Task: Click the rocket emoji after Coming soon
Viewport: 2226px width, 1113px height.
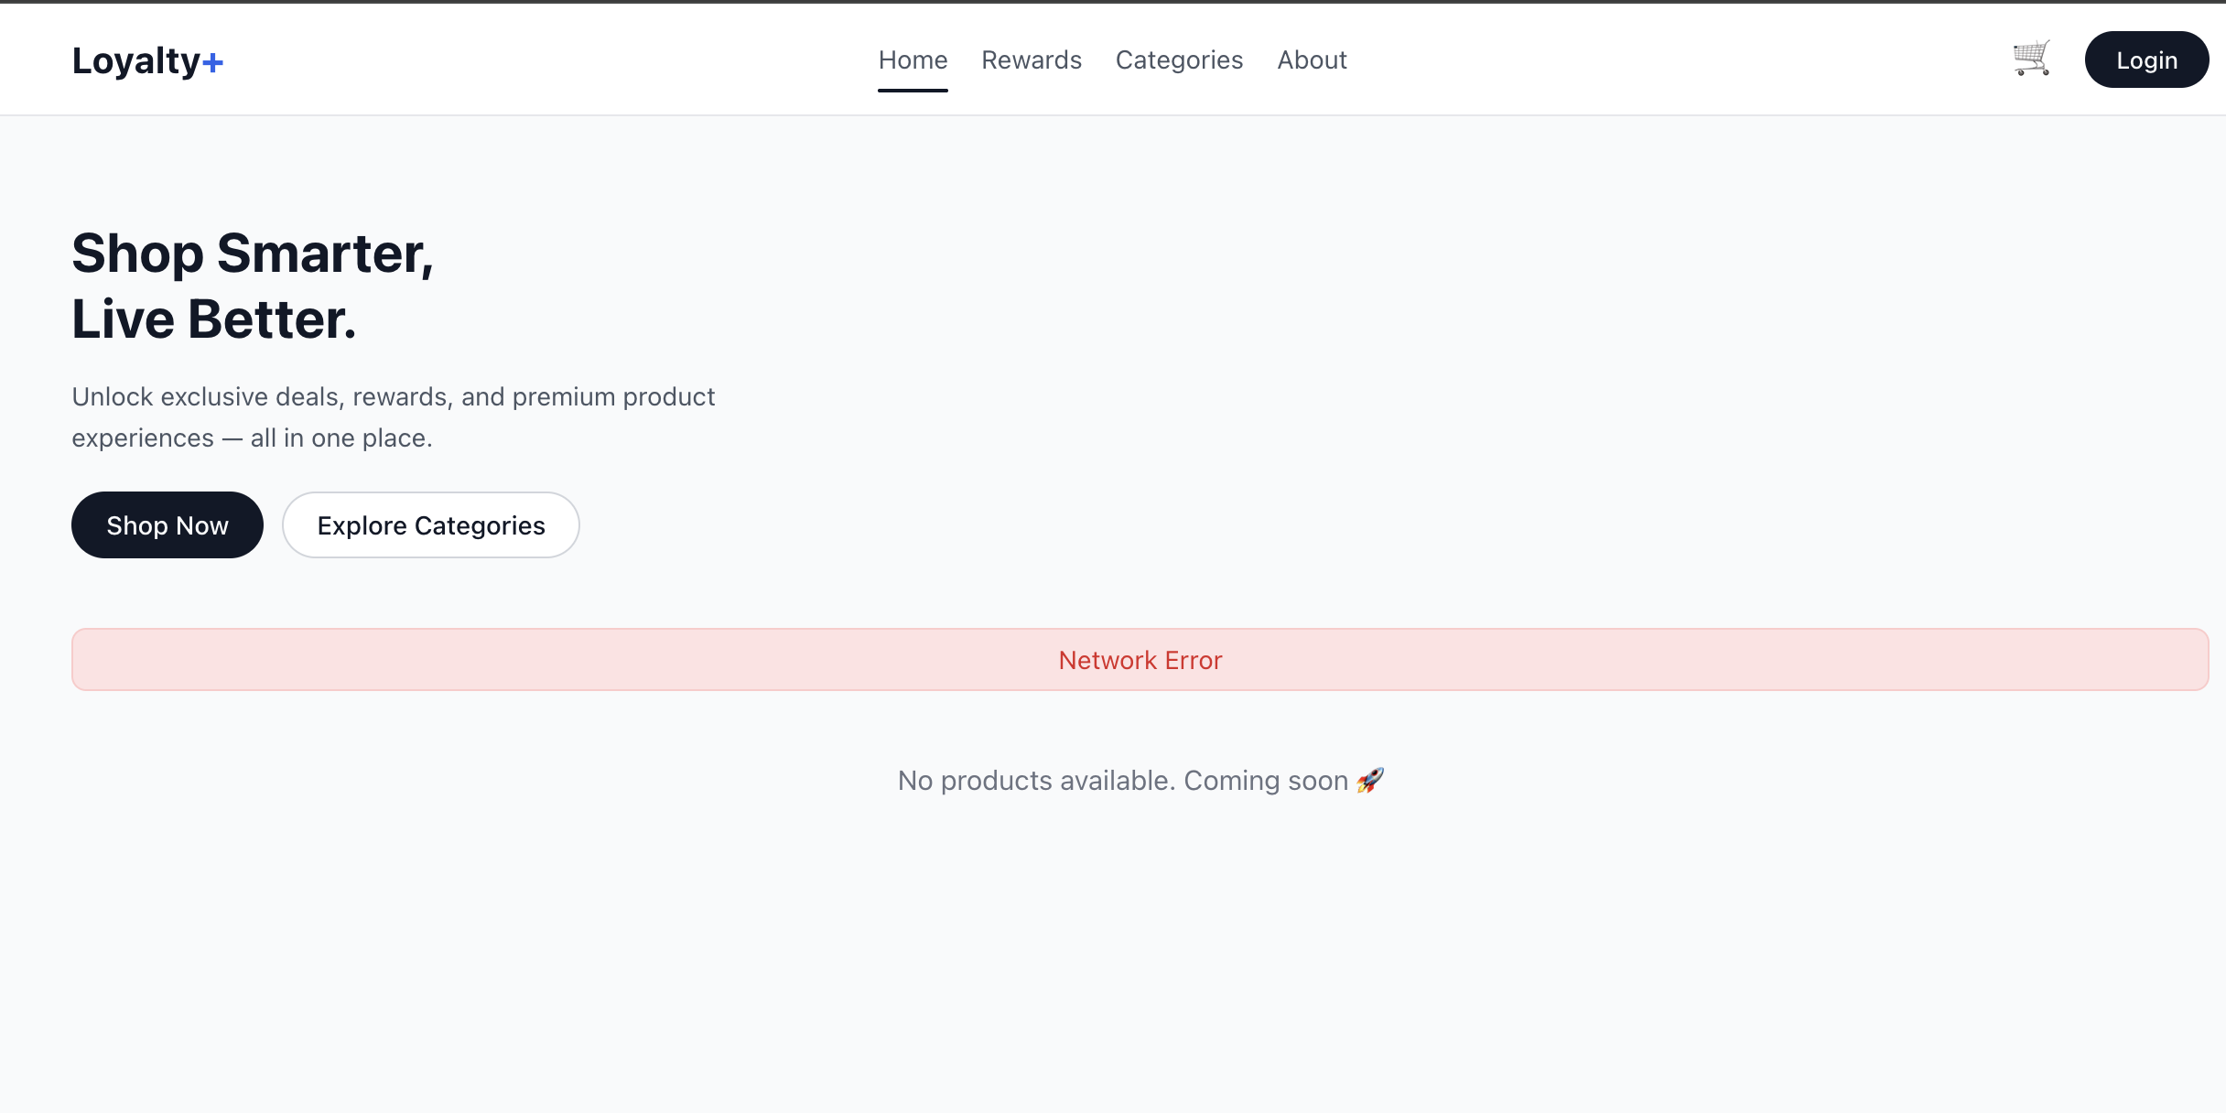Action: [x=1370, y=780]
